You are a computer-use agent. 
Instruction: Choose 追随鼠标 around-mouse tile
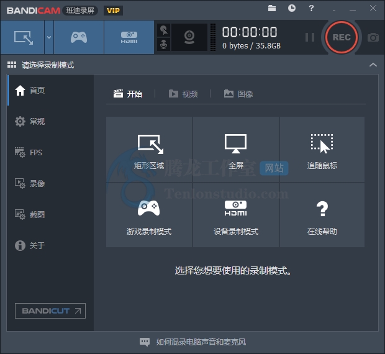[x=322, y=150]
